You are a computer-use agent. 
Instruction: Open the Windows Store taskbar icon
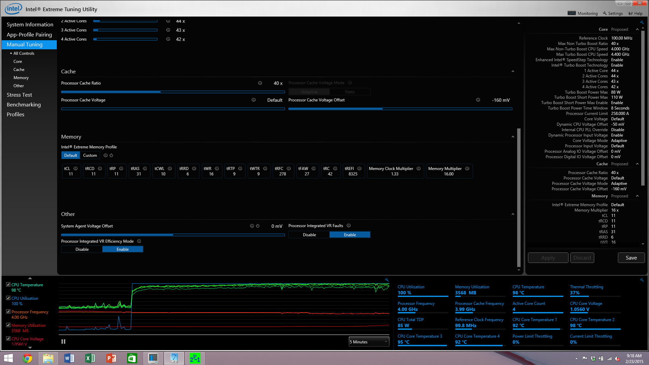click(x=132, y=358)
